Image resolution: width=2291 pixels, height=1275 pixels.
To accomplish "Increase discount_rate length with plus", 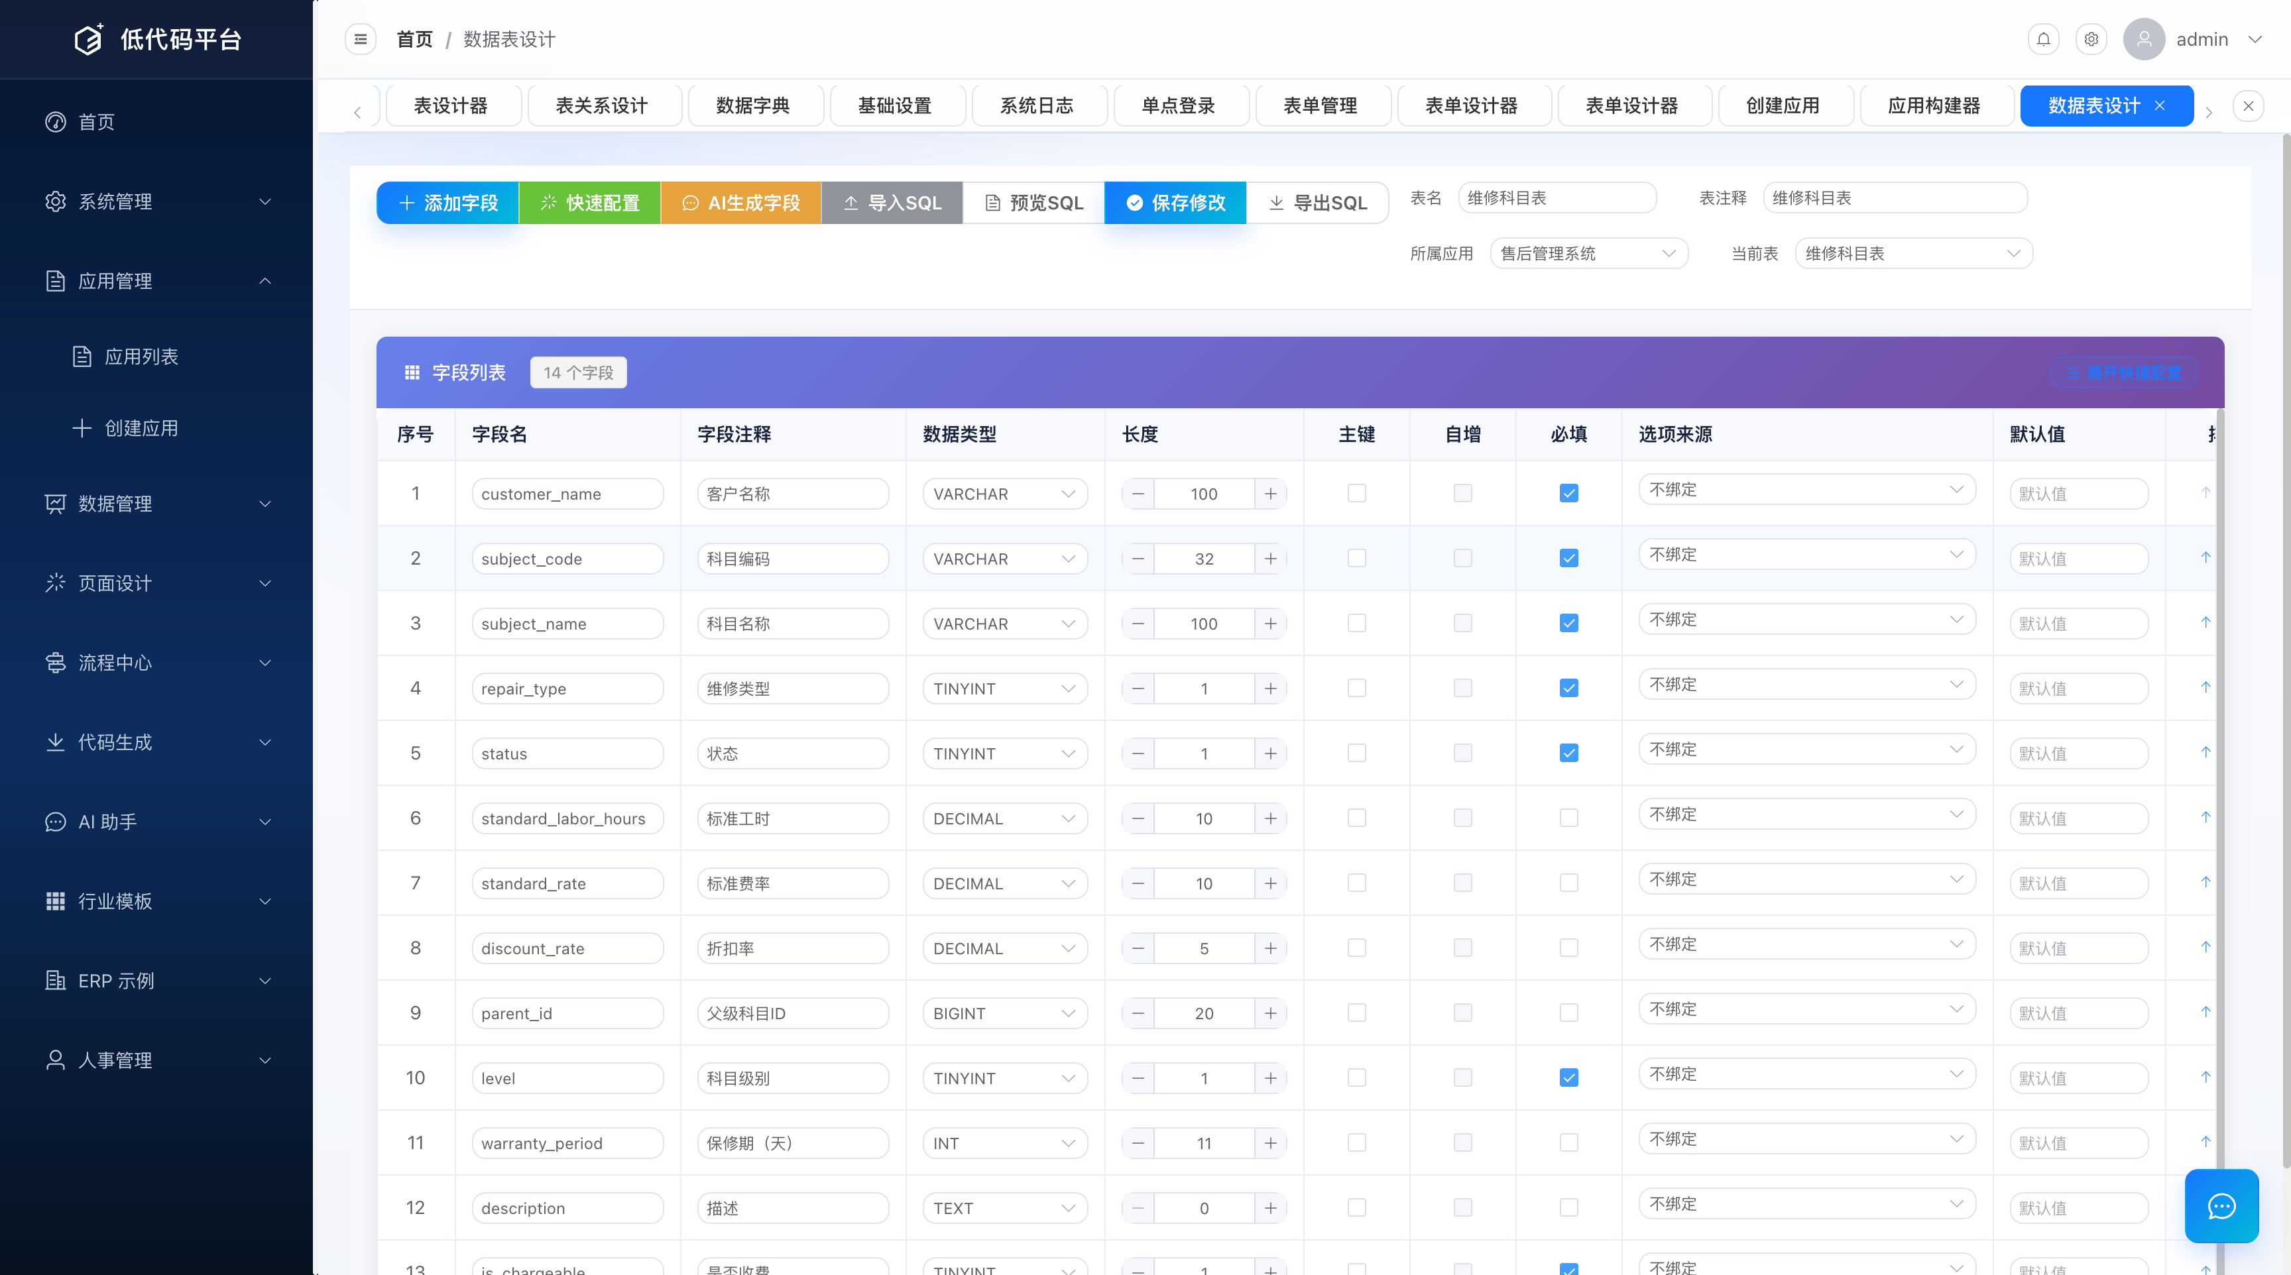I will pyautogui.click(x=1270, y=948).
